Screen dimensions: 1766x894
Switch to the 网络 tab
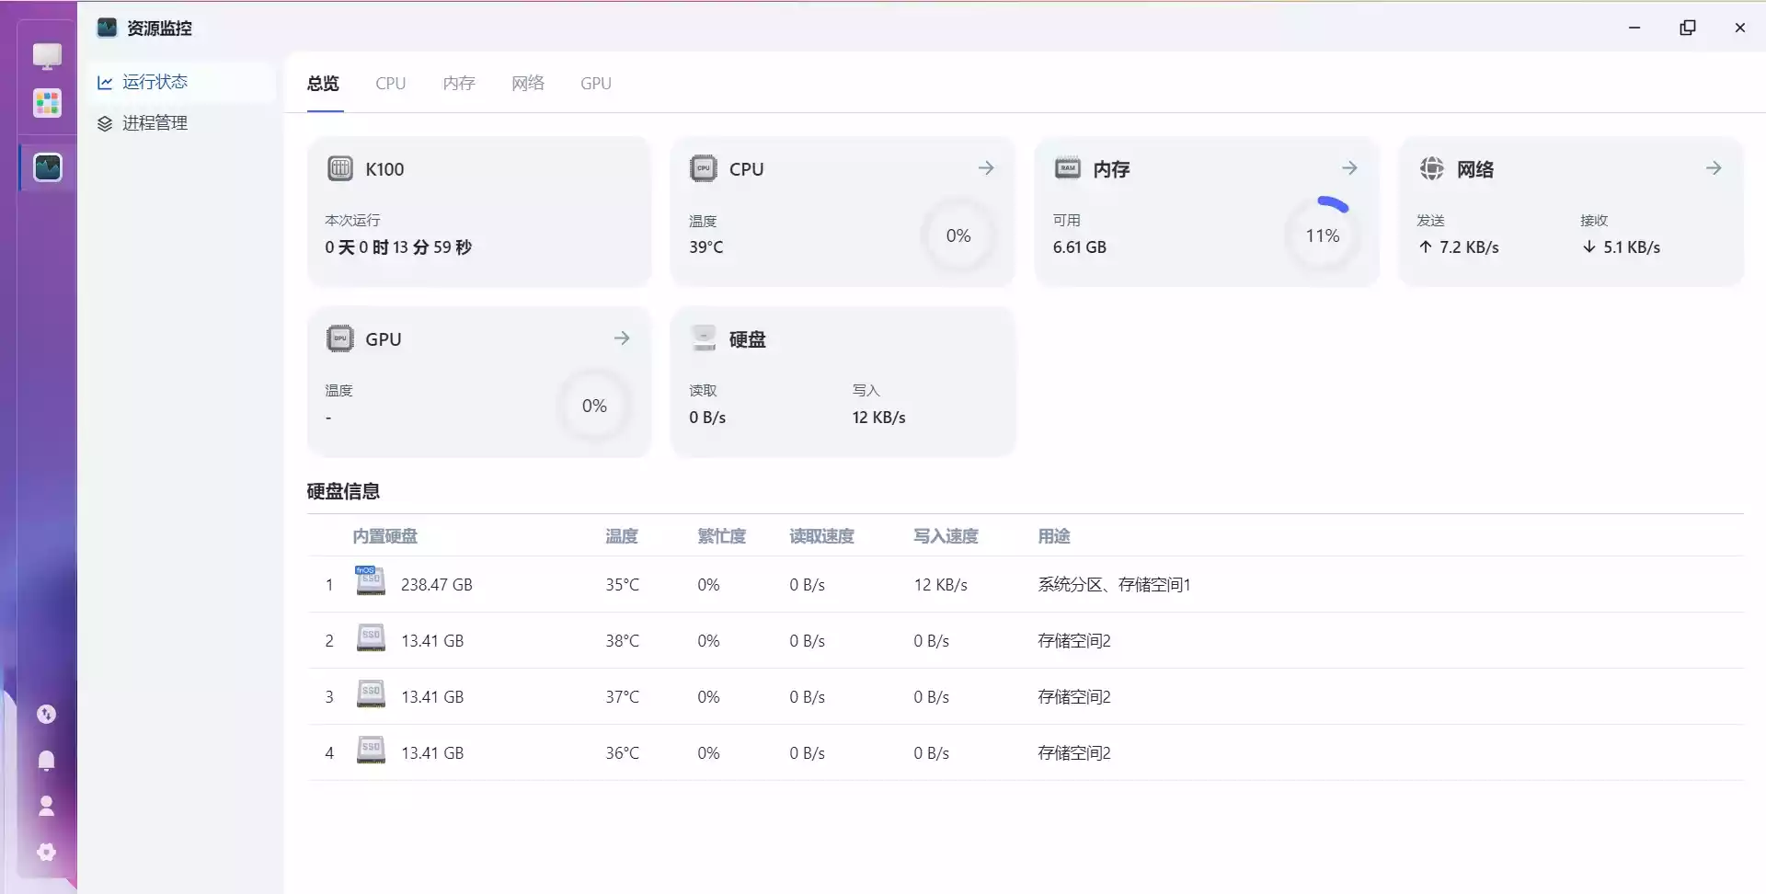[528, 84]
